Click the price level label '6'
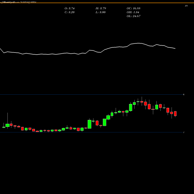Image resolution: width=194 pixels, height=194 pixels. point(184,94)
